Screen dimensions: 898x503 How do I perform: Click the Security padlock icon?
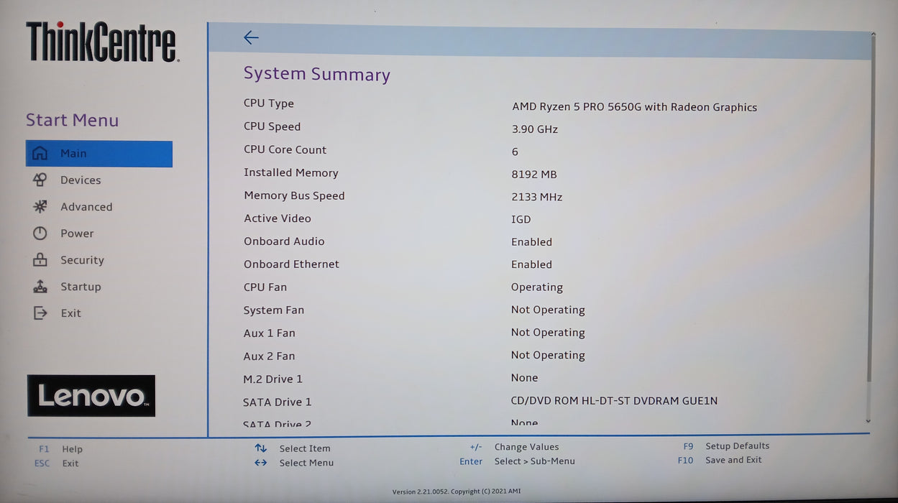40,259
